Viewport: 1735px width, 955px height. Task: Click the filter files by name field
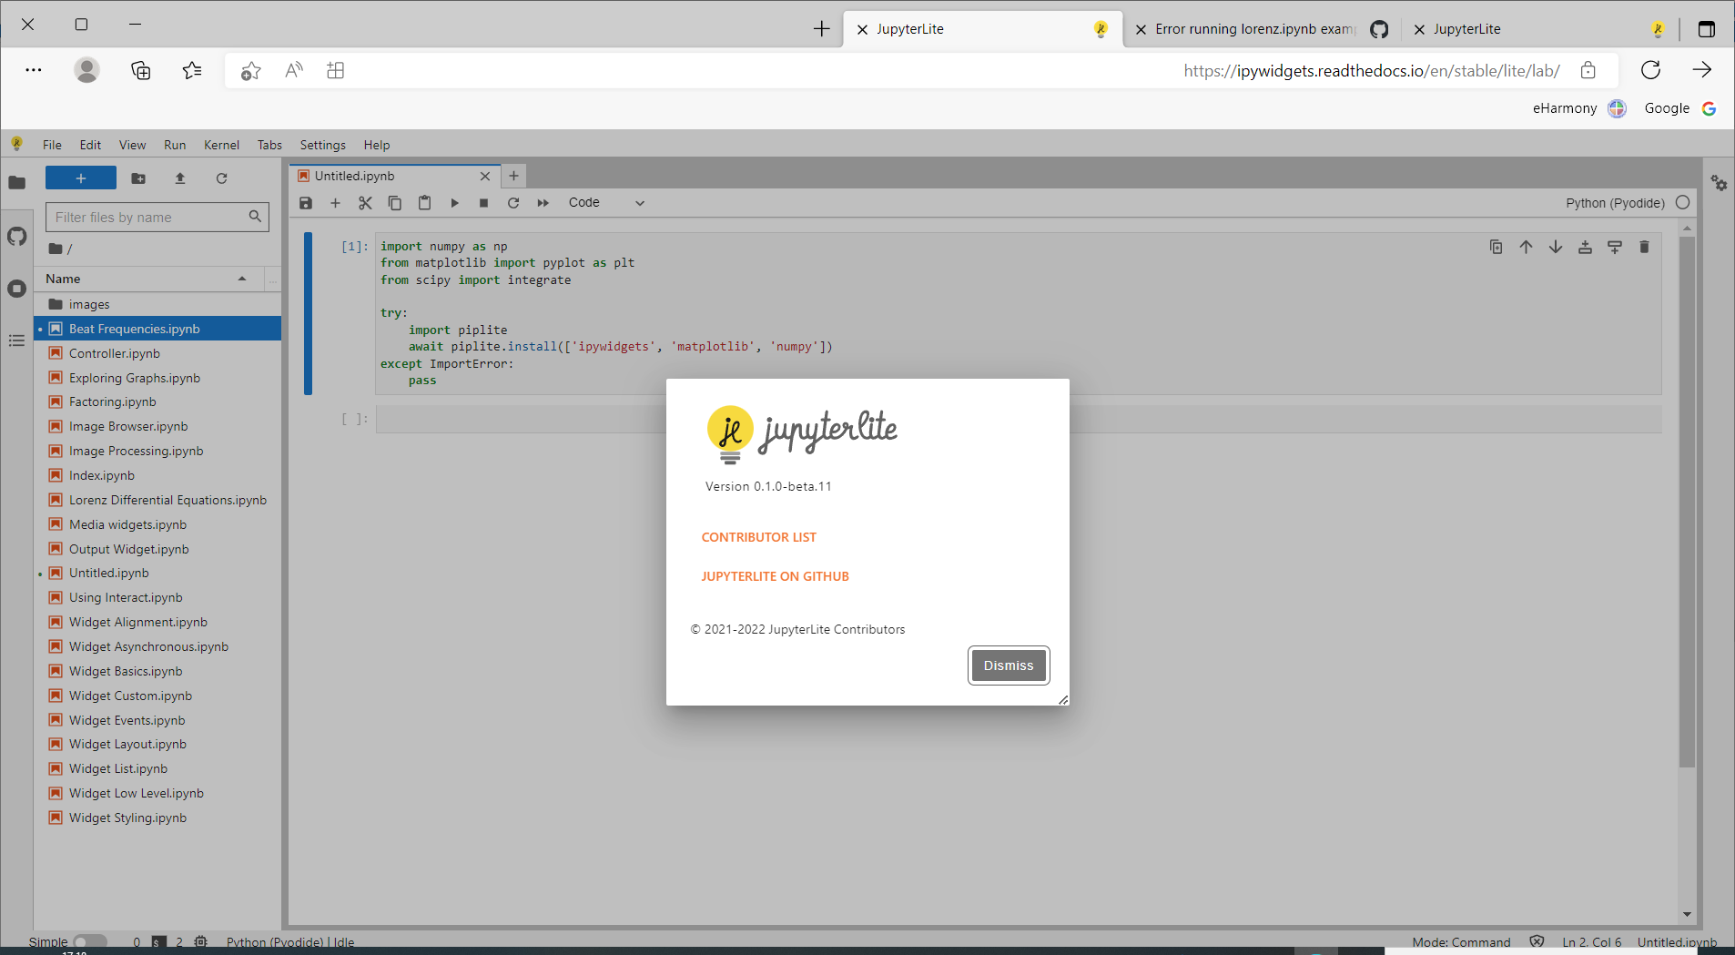(x=157, y=217)
